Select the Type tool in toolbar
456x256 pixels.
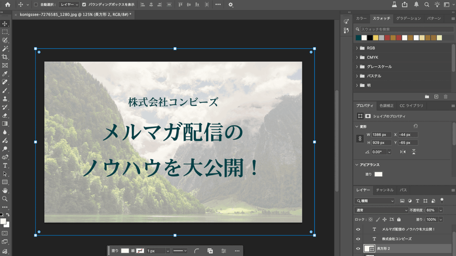[x=5, y=165]
